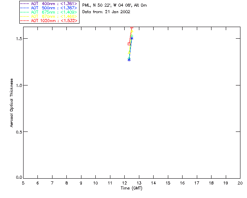Click the 12 tick on time axis
Viewport: 247px width, 198px height.
point(125,183)
